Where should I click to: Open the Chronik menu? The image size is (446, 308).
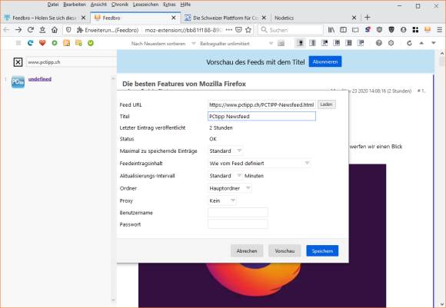[120, 5]
